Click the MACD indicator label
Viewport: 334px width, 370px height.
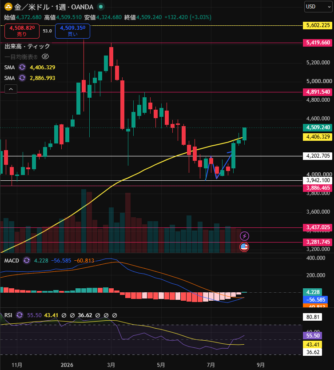point(12,260)
